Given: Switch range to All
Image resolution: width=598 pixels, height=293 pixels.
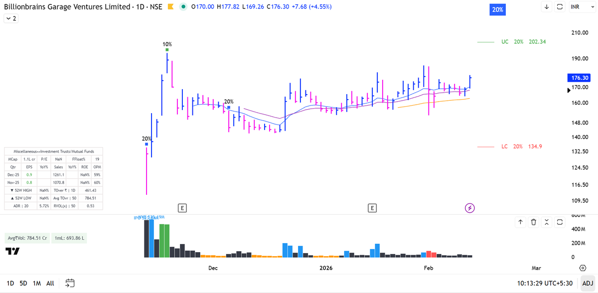Looking at the screenshot, I should click(50, 283).
